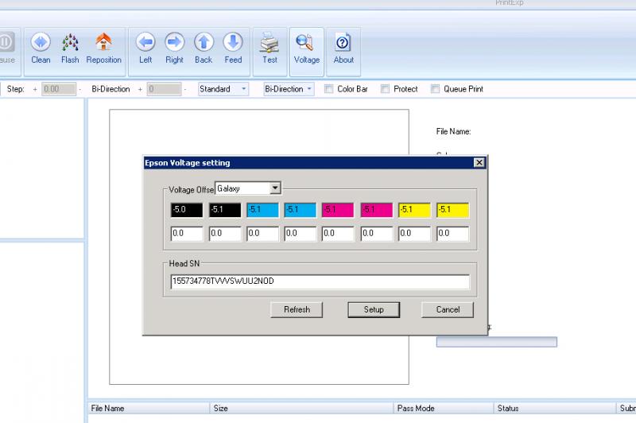Image resolution: width=636 pixels, height=423 pixels.
Task: Increase Step with the plus button
Action: tap(35, 89)
